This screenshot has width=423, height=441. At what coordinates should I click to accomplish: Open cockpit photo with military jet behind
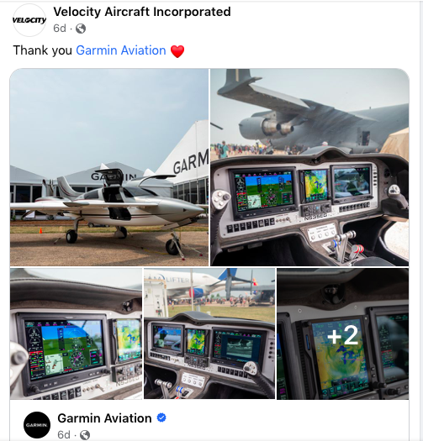click(x=309, y=167)
